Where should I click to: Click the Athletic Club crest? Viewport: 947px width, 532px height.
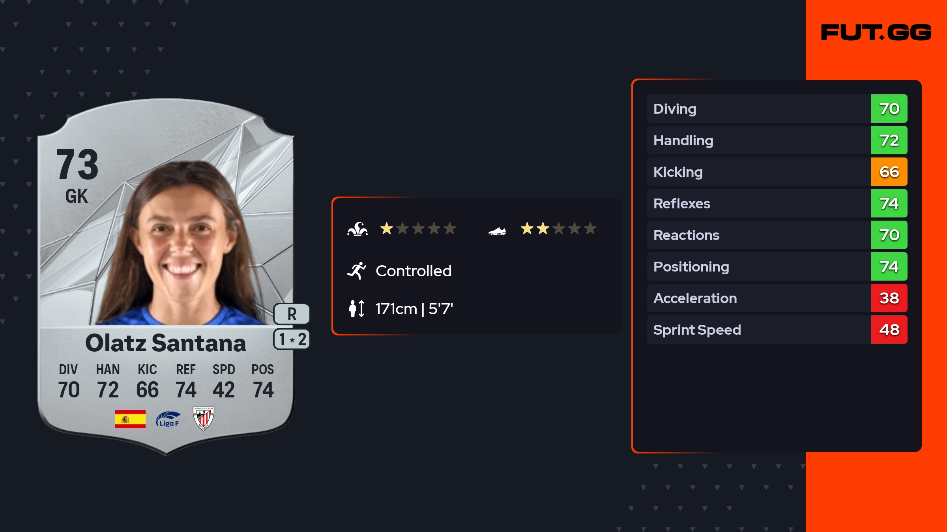(203, 419)
